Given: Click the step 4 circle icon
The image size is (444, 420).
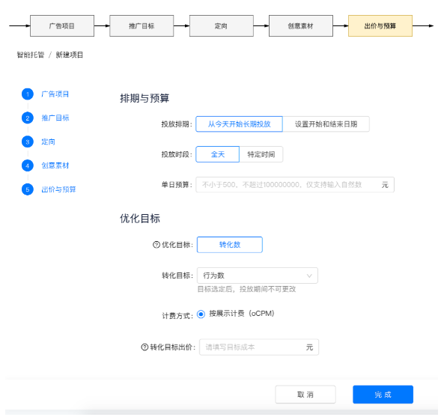Looking at the screenshot, I should click(x=28, y=165).
